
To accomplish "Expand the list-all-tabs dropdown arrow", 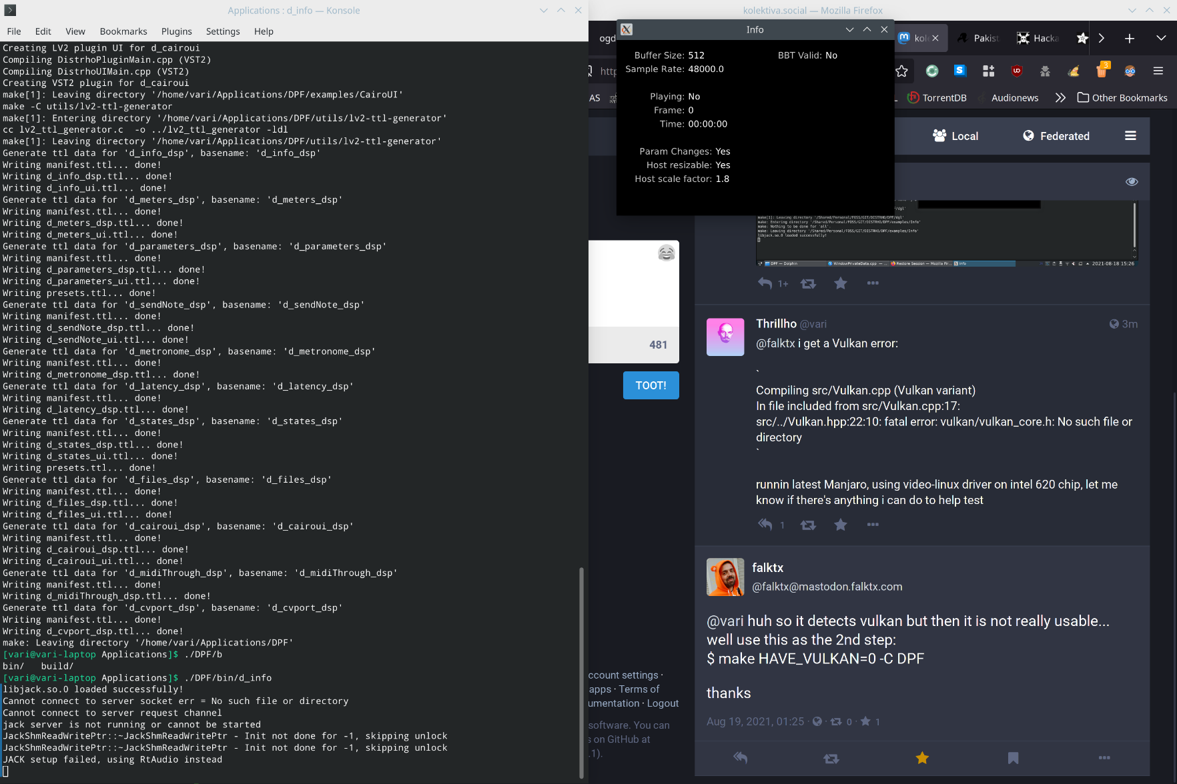I will pyautogui.click(x=1161, y=38).
